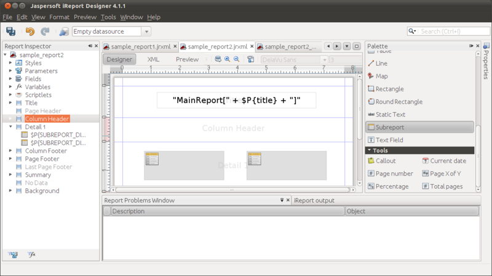Open the Format menu
Image resolution: width=492 pixels, height=276 pixels.
(x=59, y=17)
